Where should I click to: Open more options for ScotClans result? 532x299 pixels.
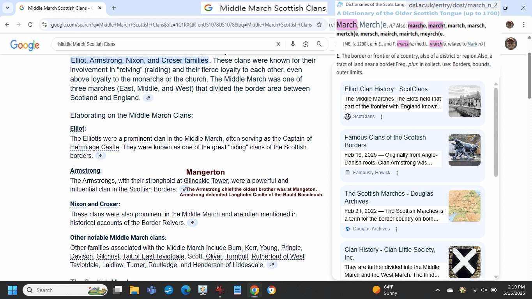coord(382,117)
